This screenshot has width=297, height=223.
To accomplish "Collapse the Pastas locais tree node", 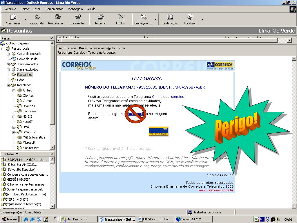I will [3, 49].
